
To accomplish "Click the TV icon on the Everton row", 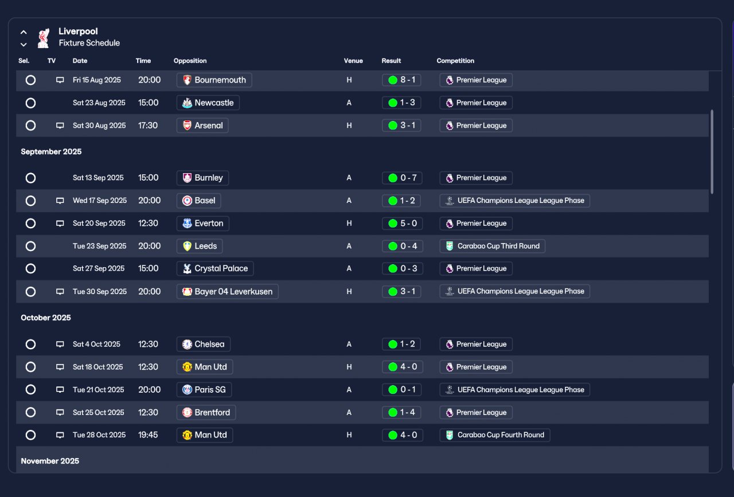I will (60, 224).
